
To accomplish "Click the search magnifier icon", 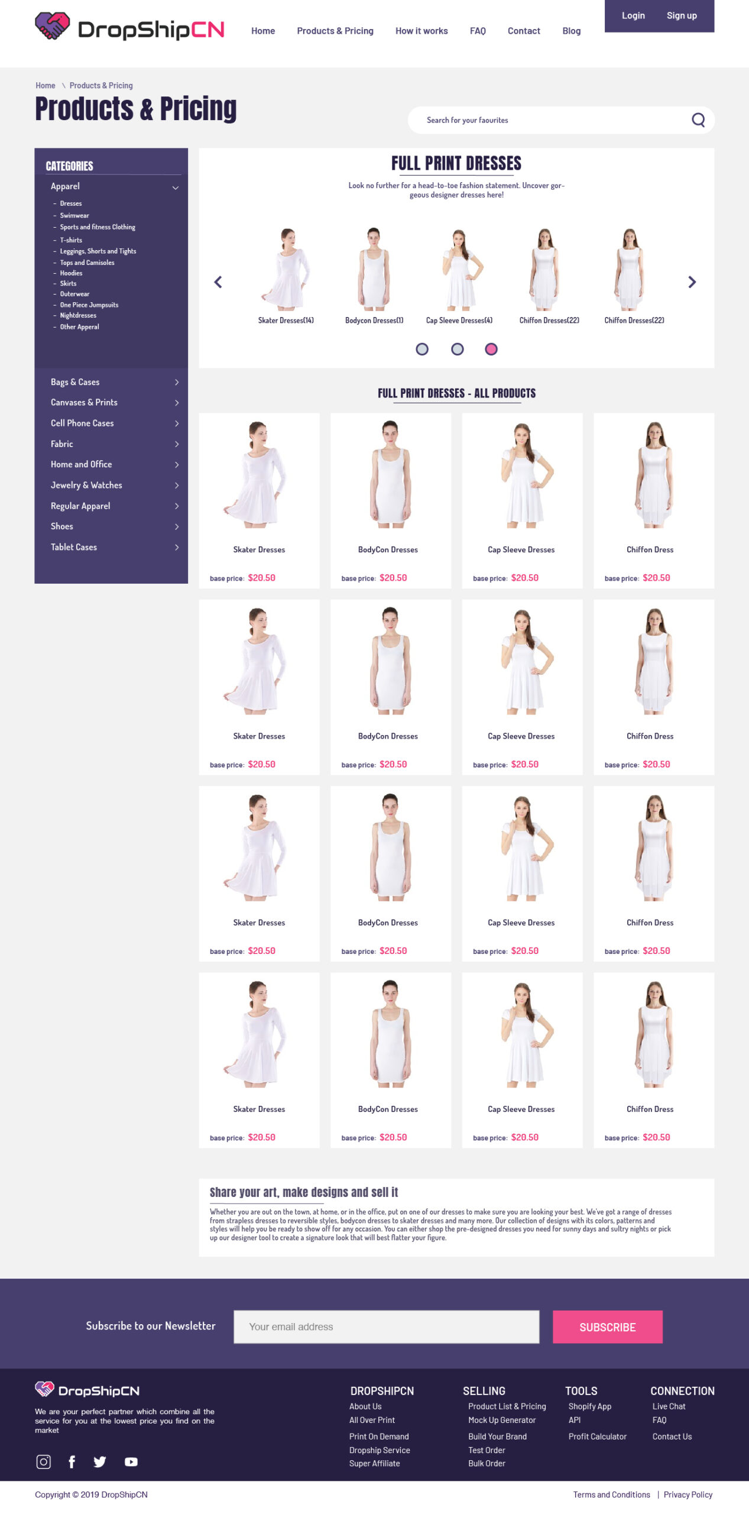I will (x=698, y=120).
